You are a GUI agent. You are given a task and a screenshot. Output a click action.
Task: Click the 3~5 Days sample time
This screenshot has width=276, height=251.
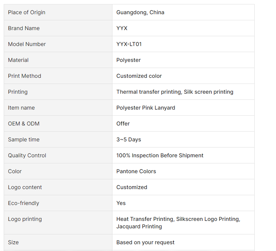(x=129, y=140)
